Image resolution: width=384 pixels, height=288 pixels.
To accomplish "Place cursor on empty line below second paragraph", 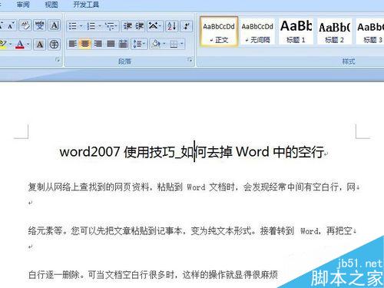I will pyautogui.click(x=31, y=247).
